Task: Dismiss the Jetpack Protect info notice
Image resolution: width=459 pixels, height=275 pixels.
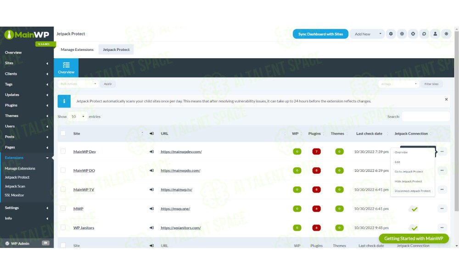Action: click(447, 99)
